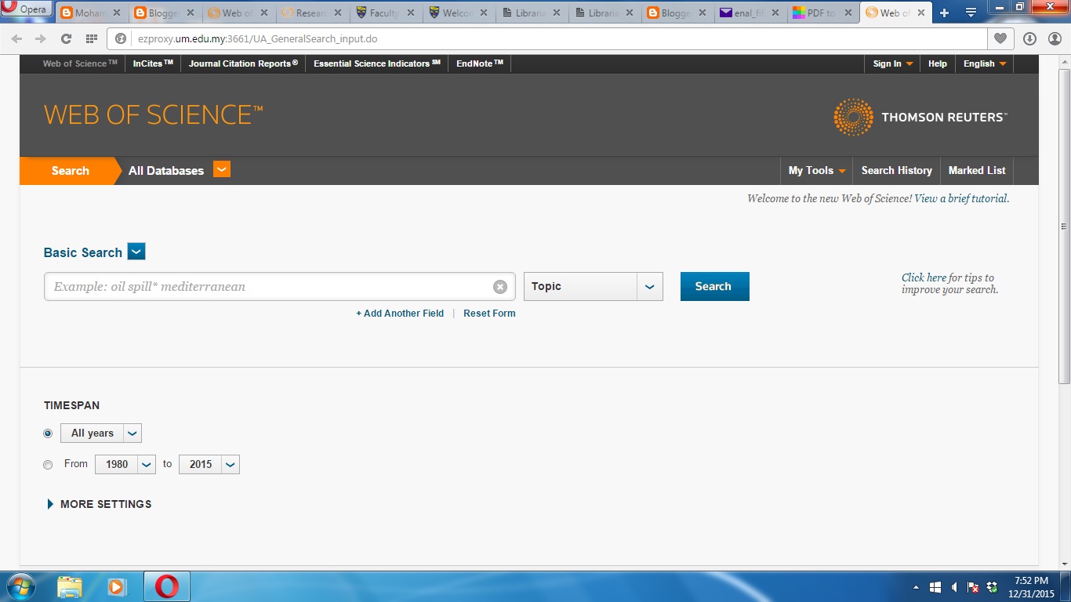1071x602 pixels.
Task: Click the blue Search button
Action: coord(714,286)
